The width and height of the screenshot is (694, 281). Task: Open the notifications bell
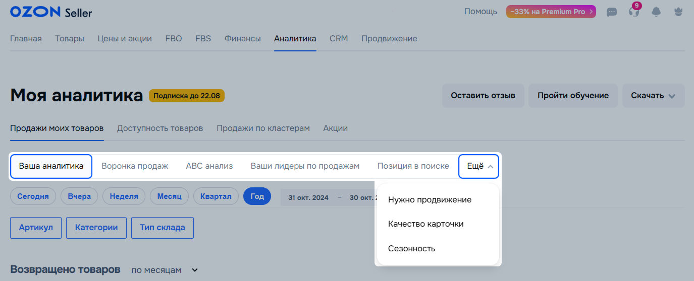pos(656,12)
